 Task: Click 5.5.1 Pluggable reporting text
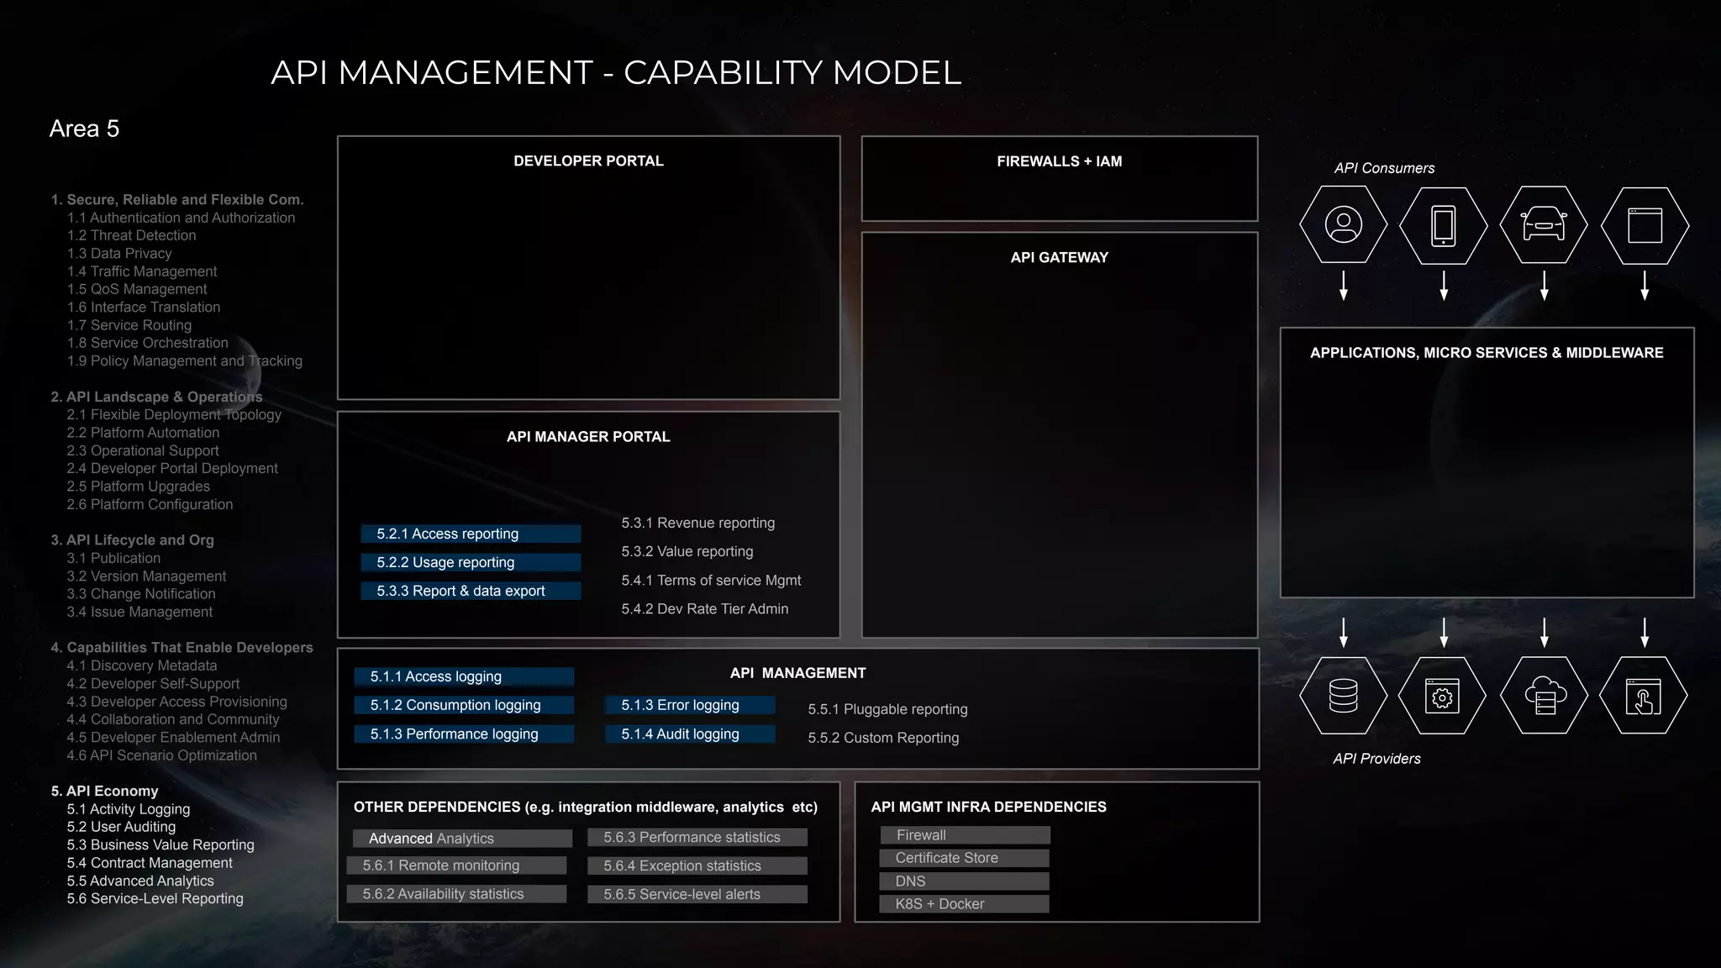[887, 709]
